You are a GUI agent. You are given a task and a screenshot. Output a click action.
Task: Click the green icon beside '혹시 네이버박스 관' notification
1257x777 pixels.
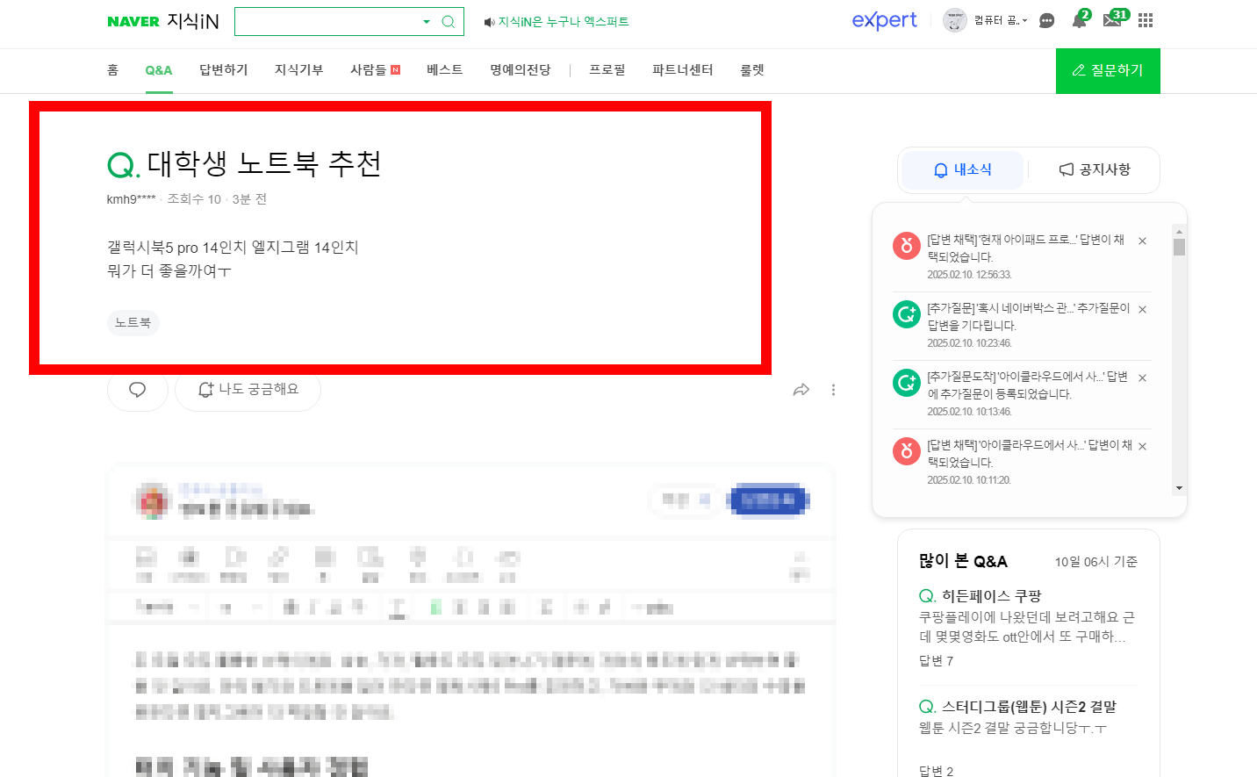[x=906, y=313]
